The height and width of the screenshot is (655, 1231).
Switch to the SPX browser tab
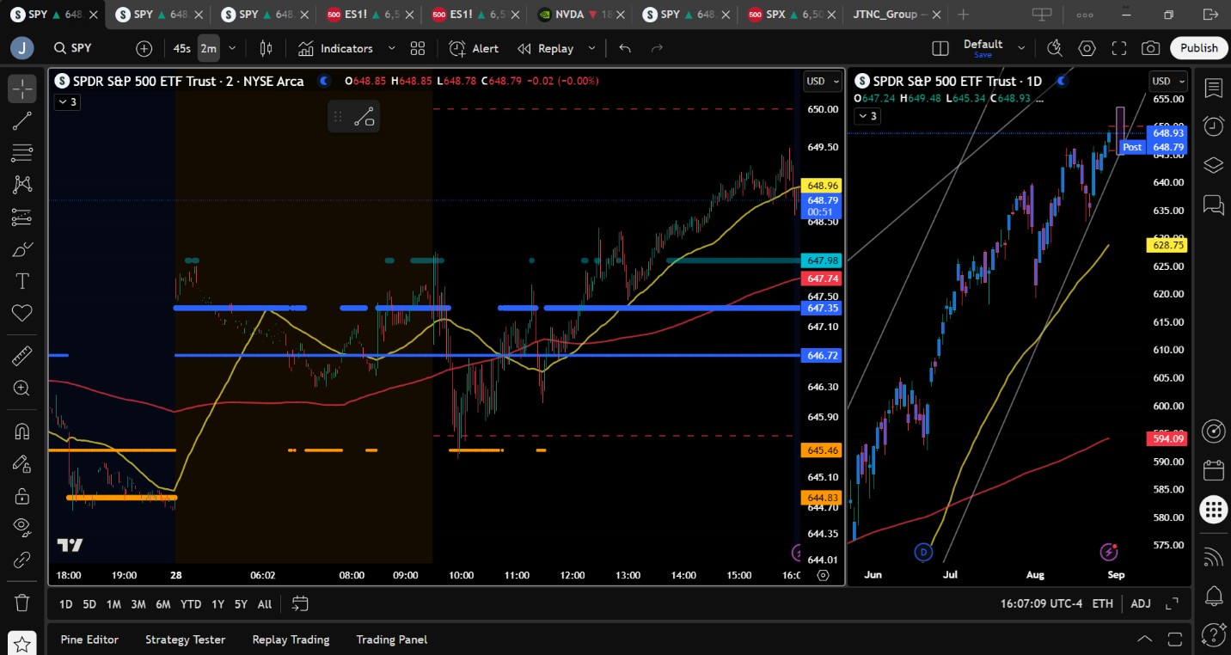pyautogui.click(x=791, y=15)
